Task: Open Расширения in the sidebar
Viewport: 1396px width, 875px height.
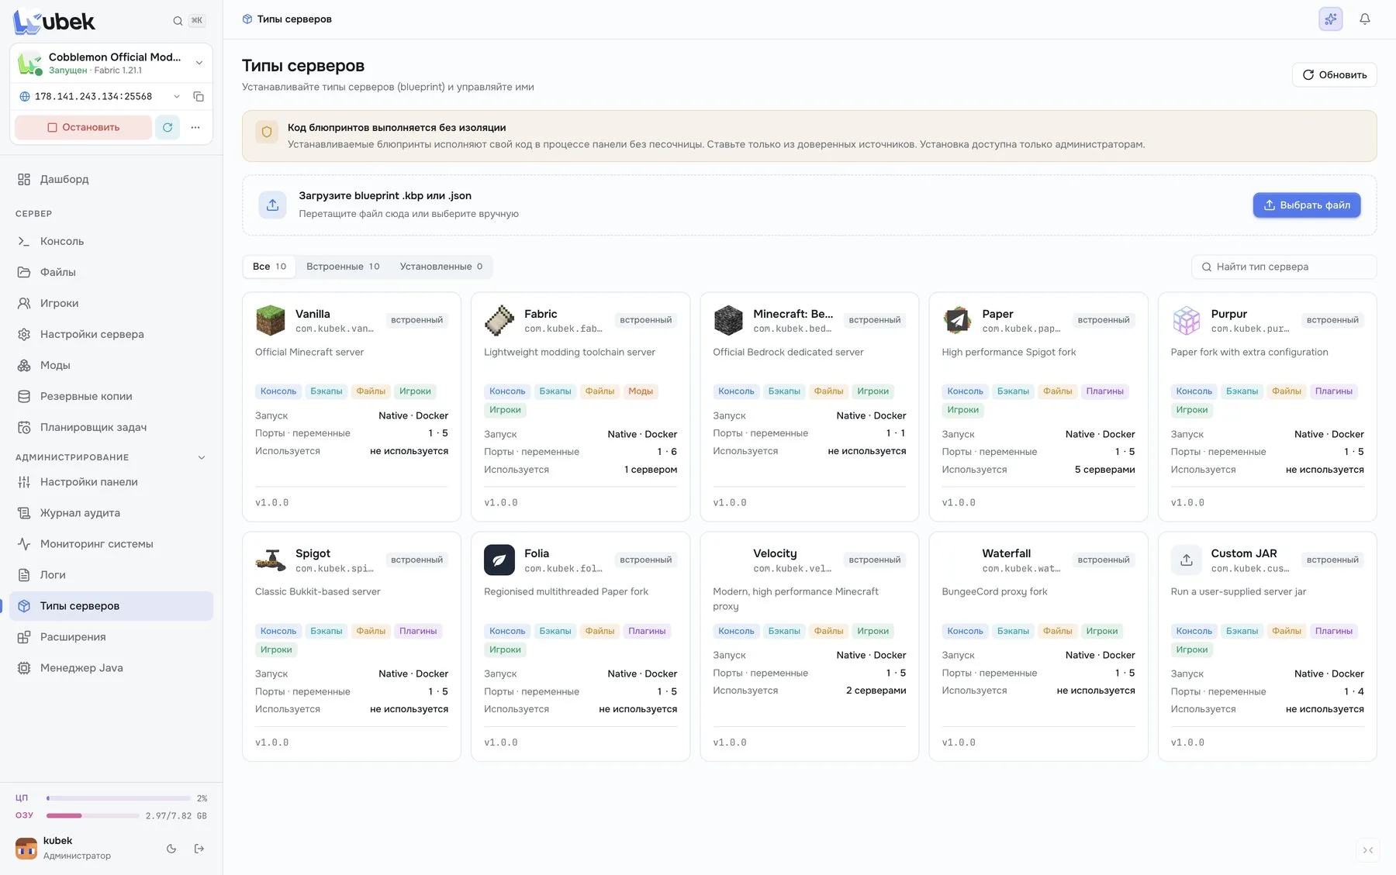Action: click(x=111, y=637)
